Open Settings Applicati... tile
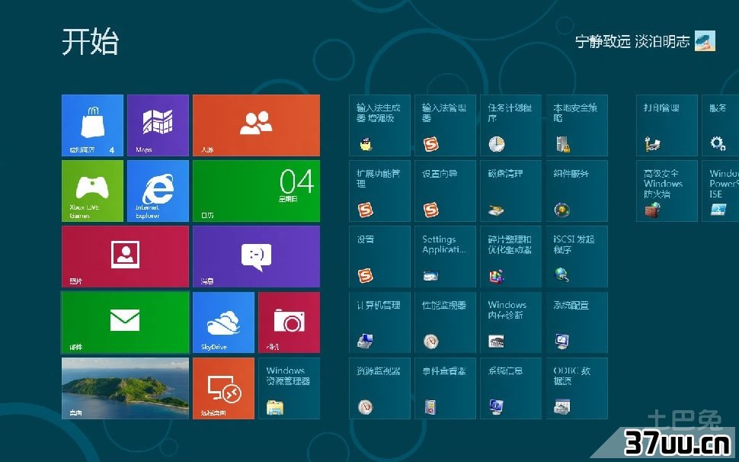The image size is (739, 462). pyautogui.click(x=445, y=256)
